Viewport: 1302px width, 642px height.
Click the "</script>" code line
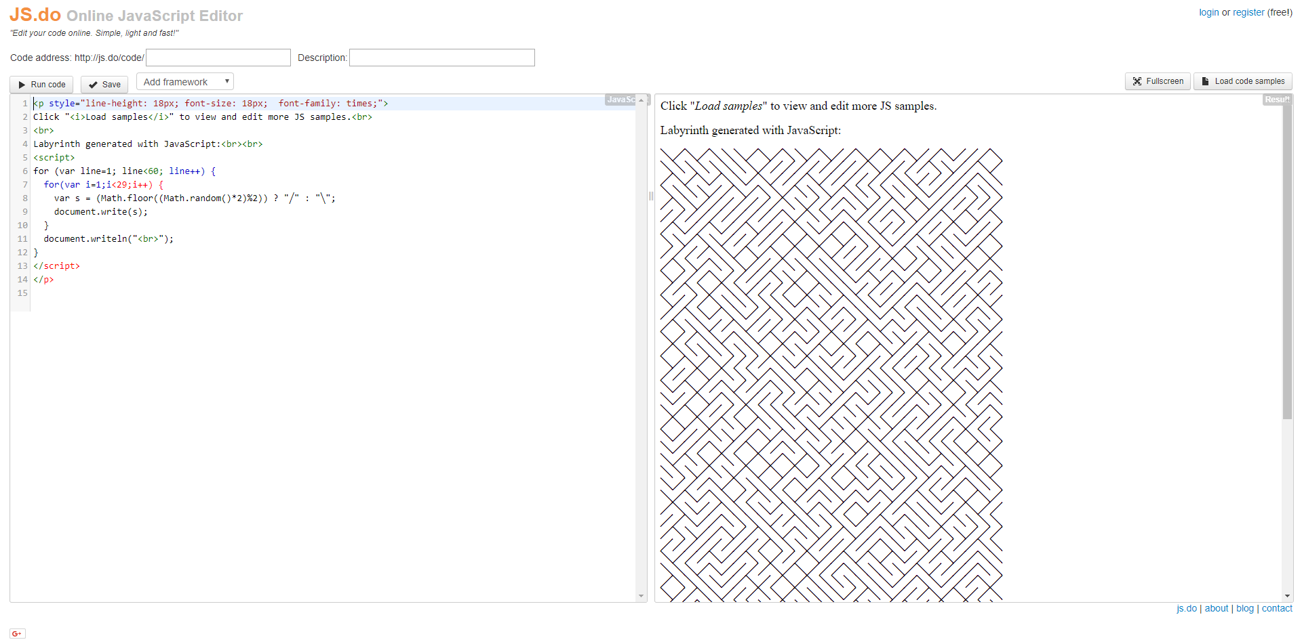pyautogui.click(x=57, y=266)
